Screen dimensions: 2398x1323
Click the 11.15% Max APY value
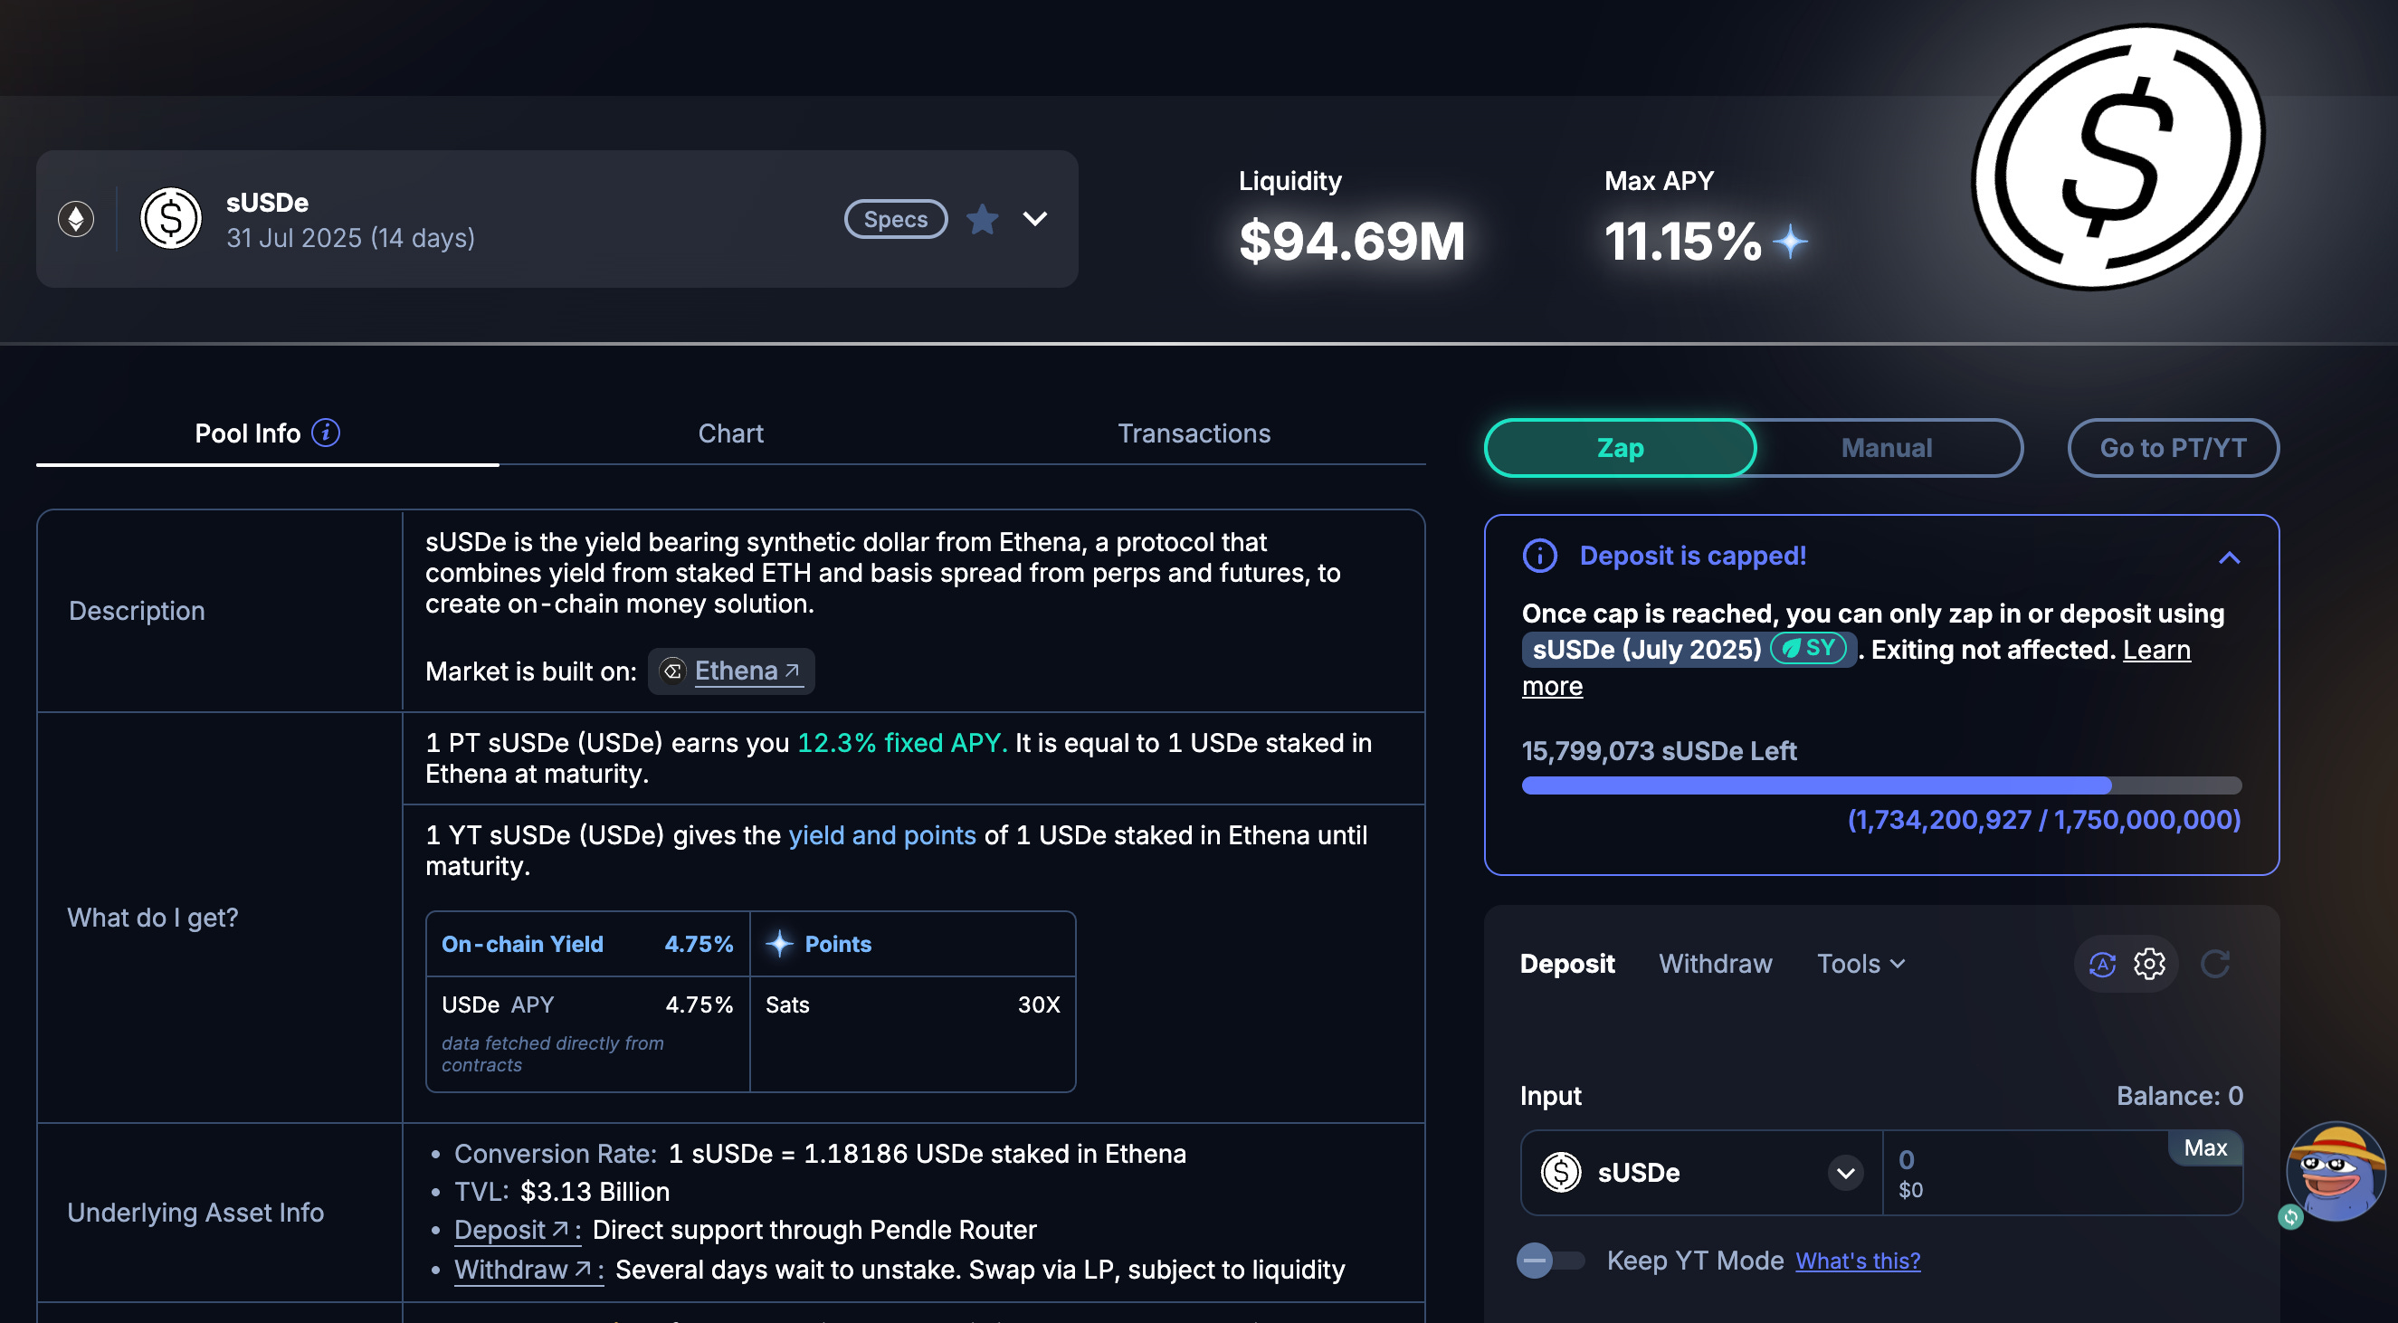(x=1682, y=241)
